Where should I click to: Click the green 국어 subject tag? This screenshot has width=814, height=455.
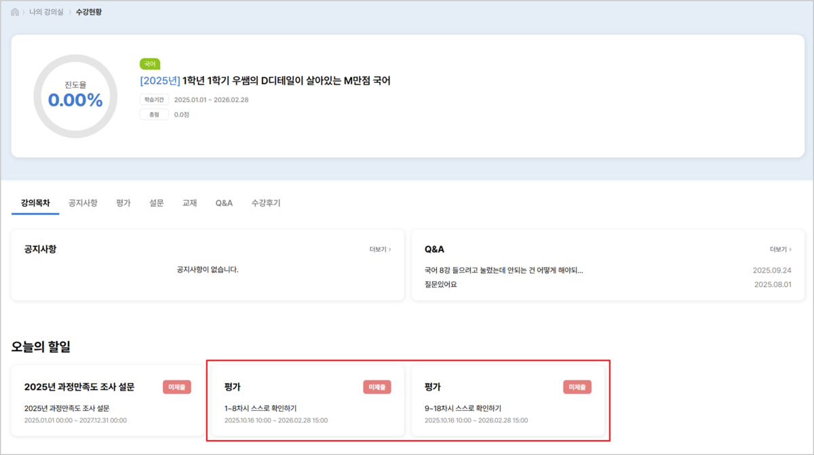coord(150,64)
